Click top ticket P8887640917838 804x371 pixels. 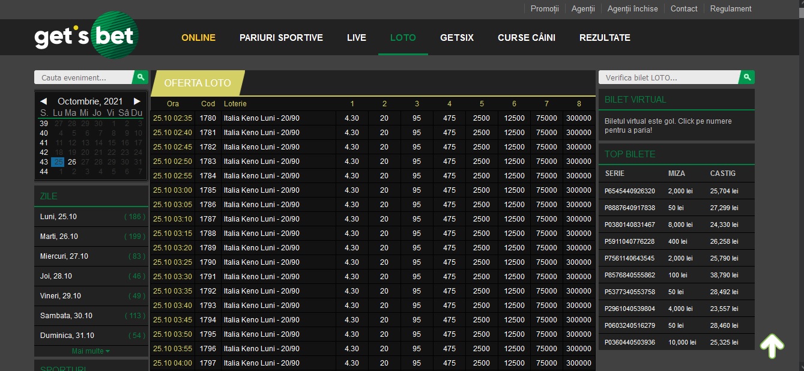pos(630,208)
